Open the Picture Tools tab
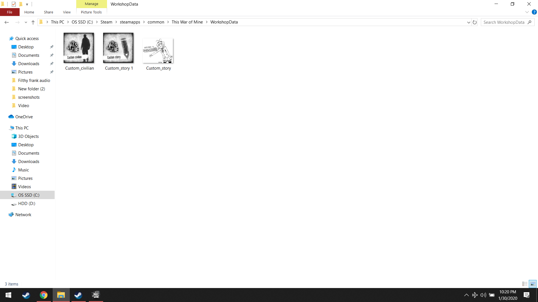The height and width of the screenshot is (302, 538). 91,12
